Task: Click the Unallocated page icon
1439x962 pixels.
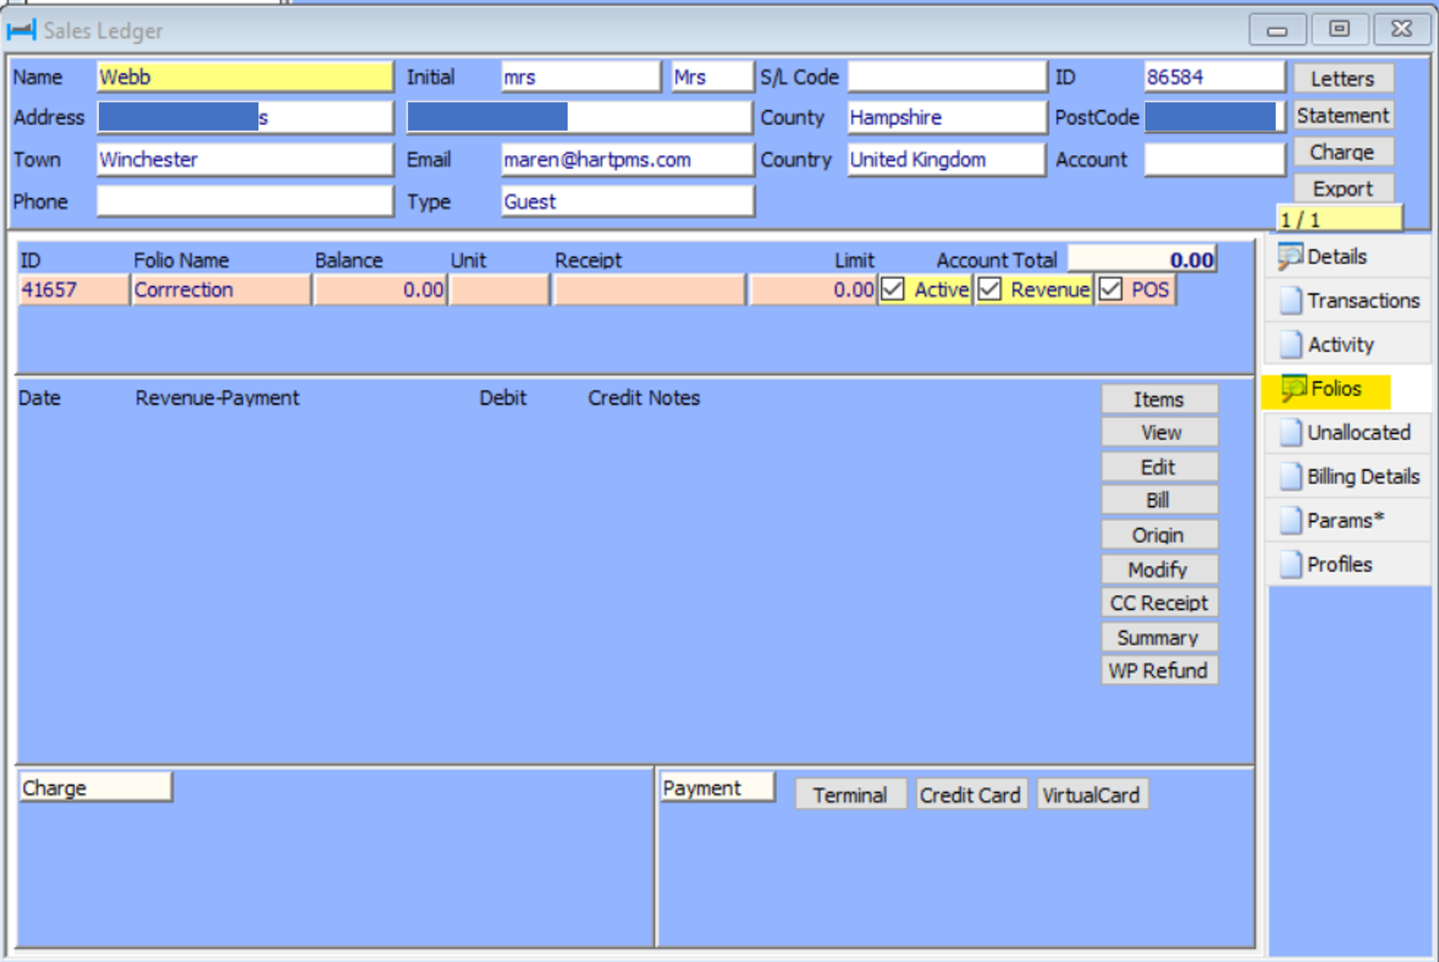Action: point(1290,433)
